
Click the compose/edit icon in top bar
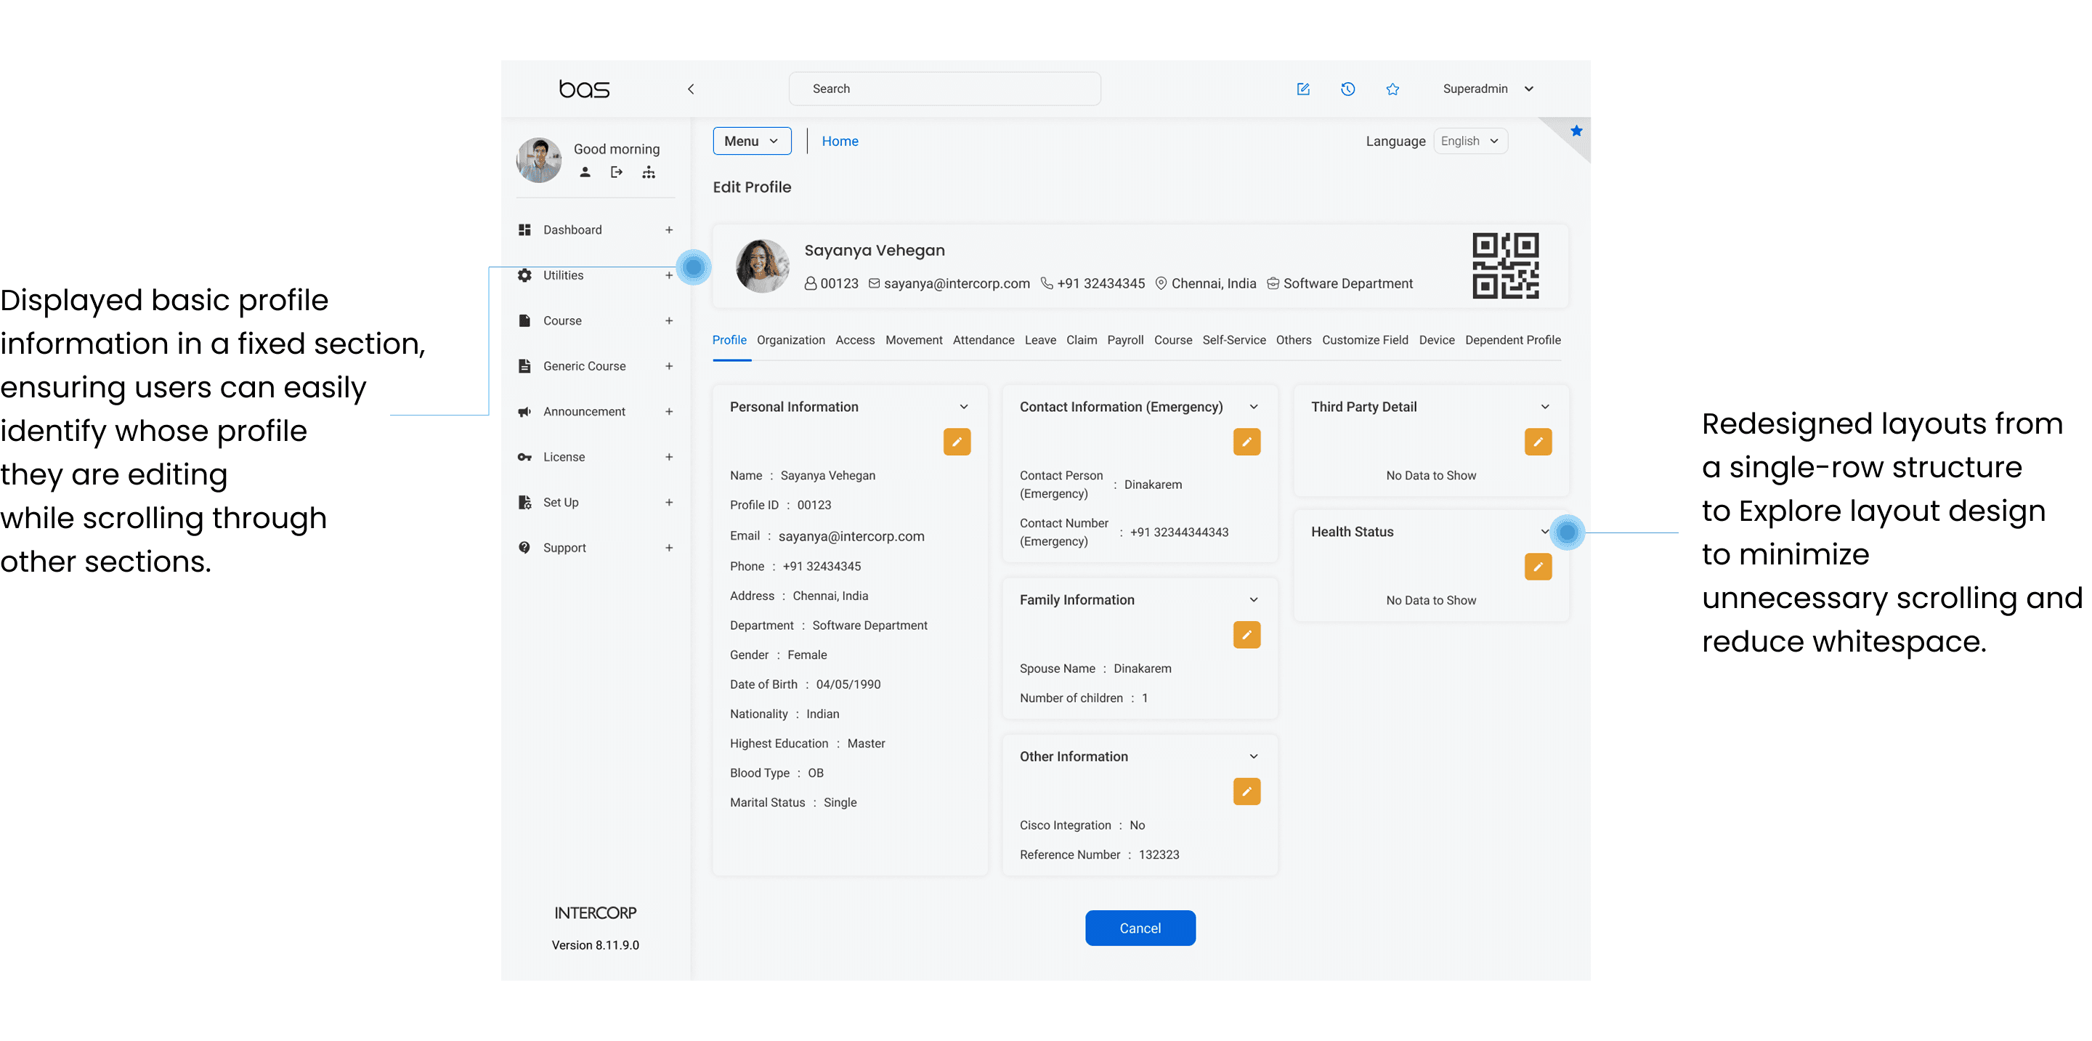[x=1302, y=89]
